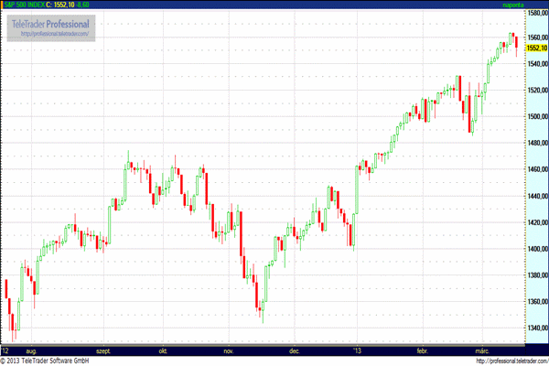Click the '13 year marker on the time axis
The height and width of the screenshot is (366, 549).
pos(358,350)
